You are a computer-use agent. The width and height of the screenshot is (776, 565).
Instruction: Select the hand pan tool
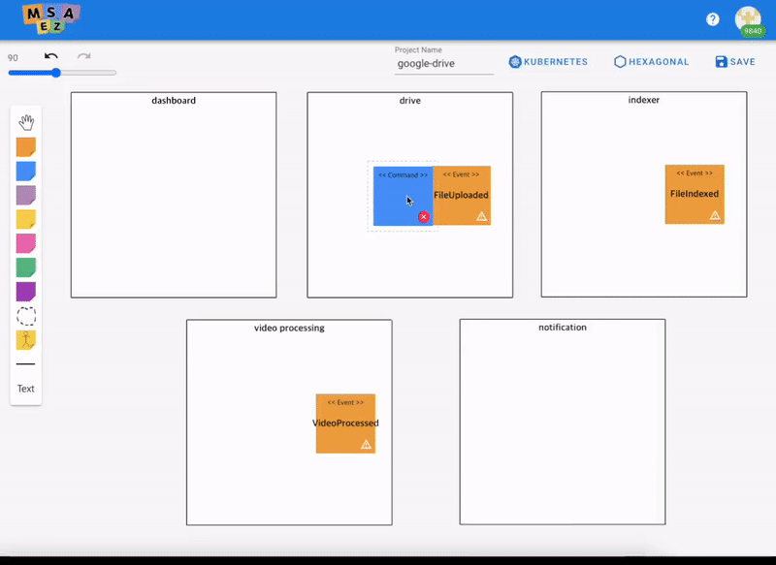click(x=26, y=122)
